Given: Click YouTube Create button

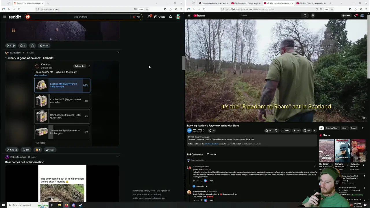Looking at the screenshot, I should 346,16.
